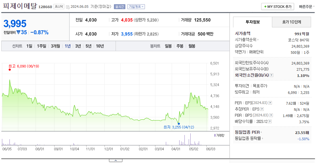Select the 3개월 line chart period
Screen dimensions: 316x163
pyautogui.click(x=55, y=46)
